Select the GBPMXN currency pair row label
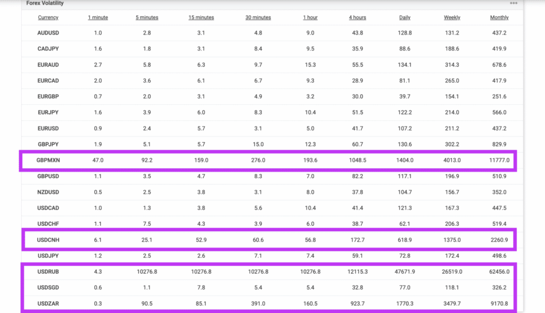The image size is (545, 313). [x=48, y=160]
